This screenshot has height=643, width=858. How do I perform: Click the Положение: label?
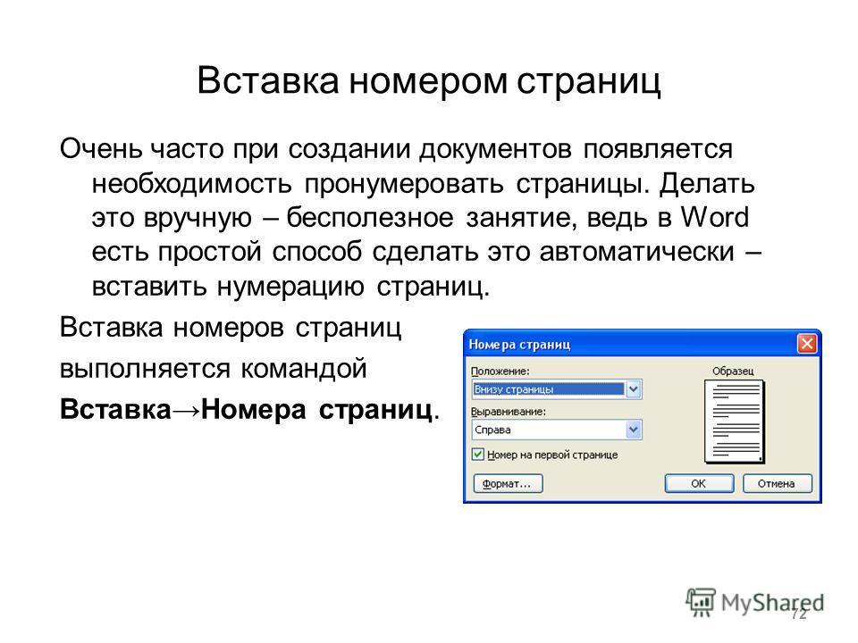[x=500, y=372]
